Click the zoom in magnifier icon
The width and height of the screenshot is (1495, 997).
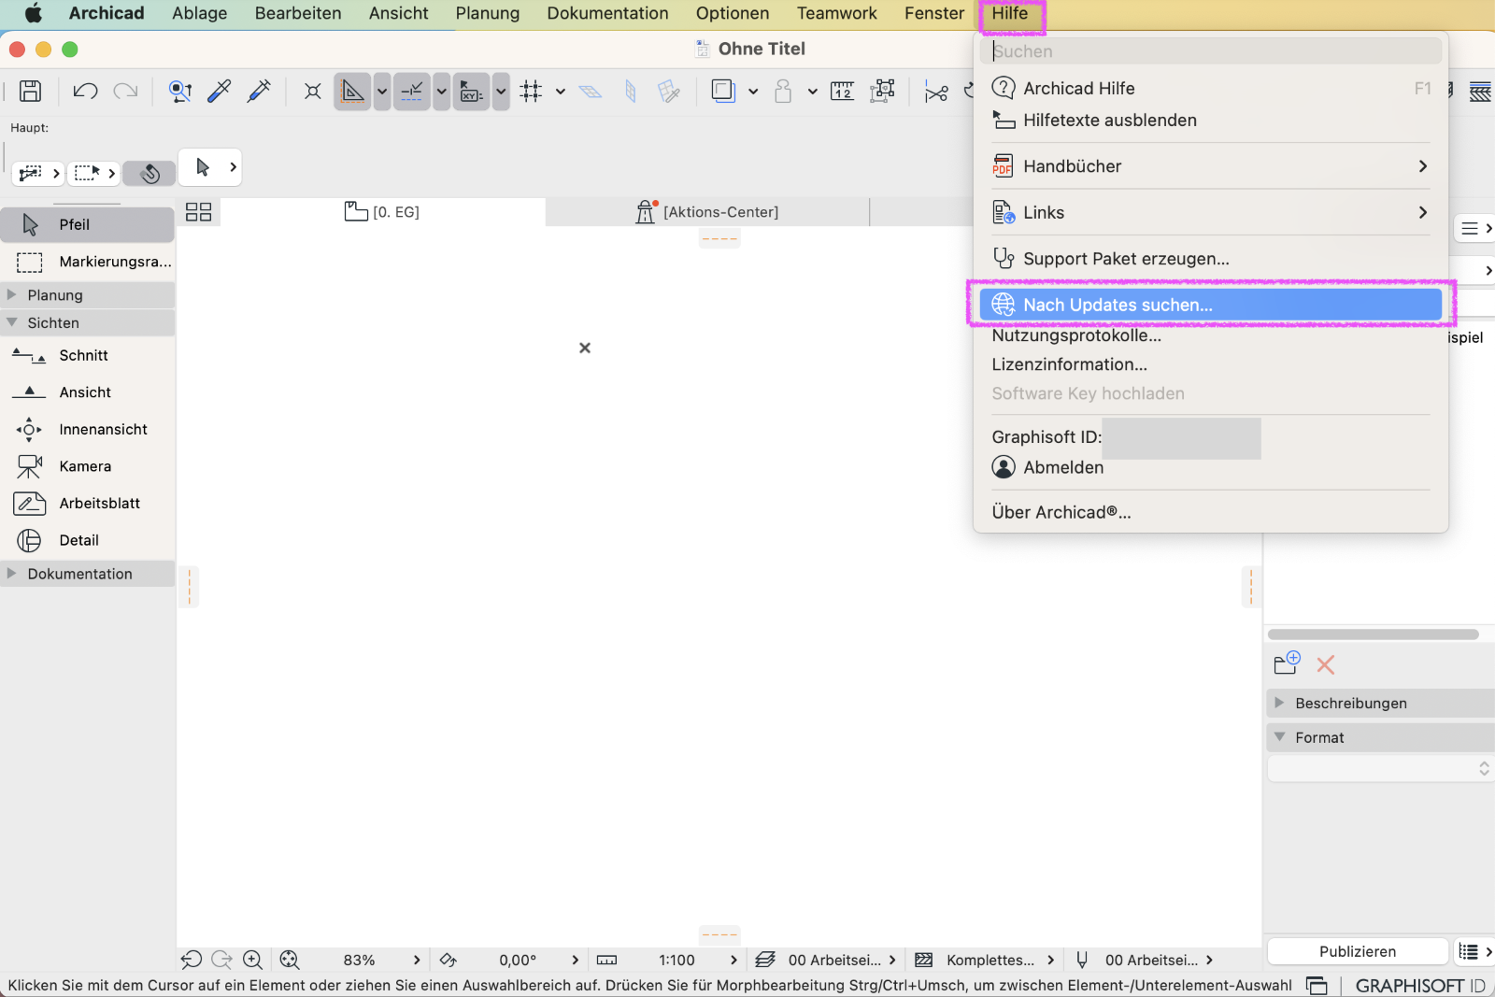252,960
